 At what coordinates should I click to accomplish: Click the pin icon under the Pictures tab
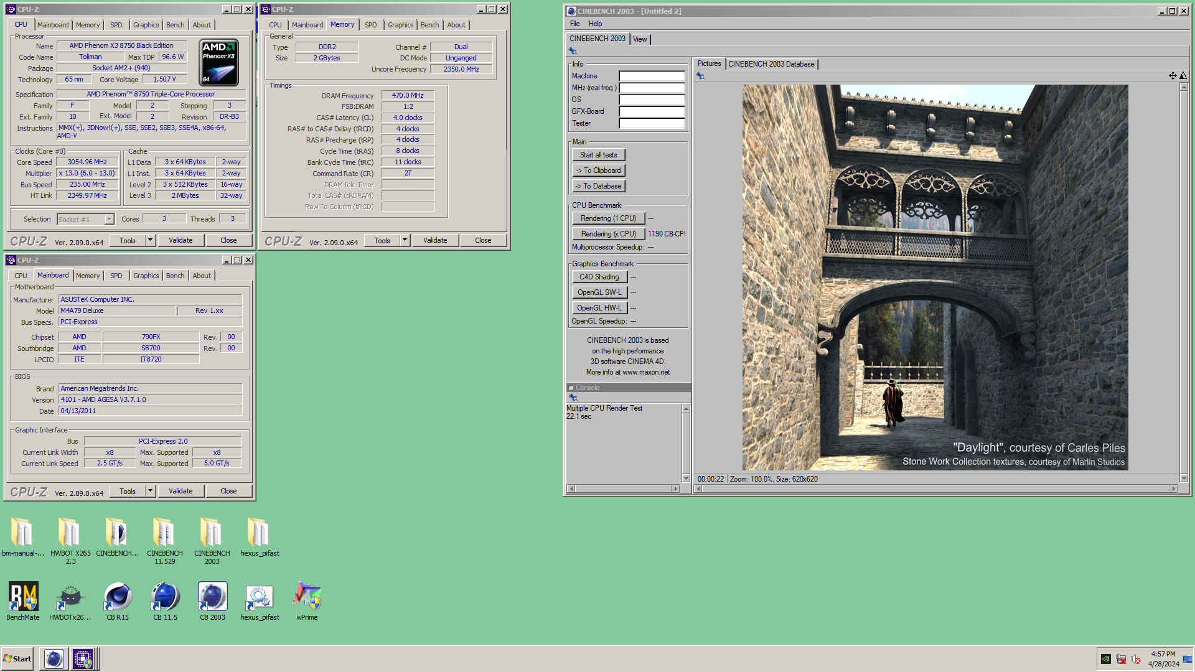[x=700, y=76]
